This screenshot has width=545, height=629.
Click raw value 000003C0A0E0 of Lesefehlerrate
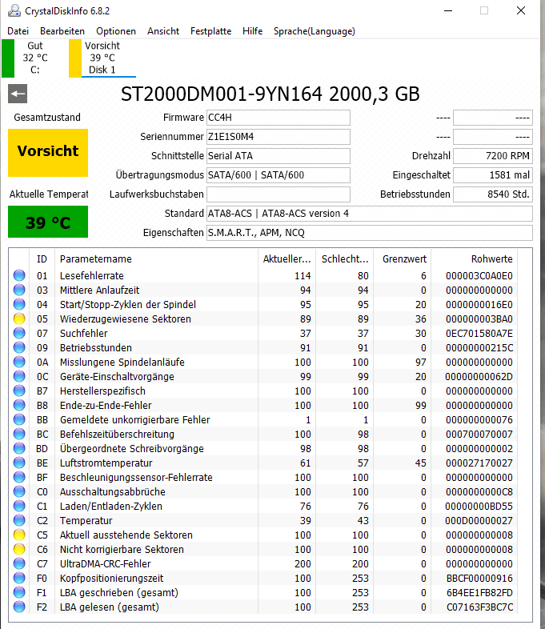479,275
